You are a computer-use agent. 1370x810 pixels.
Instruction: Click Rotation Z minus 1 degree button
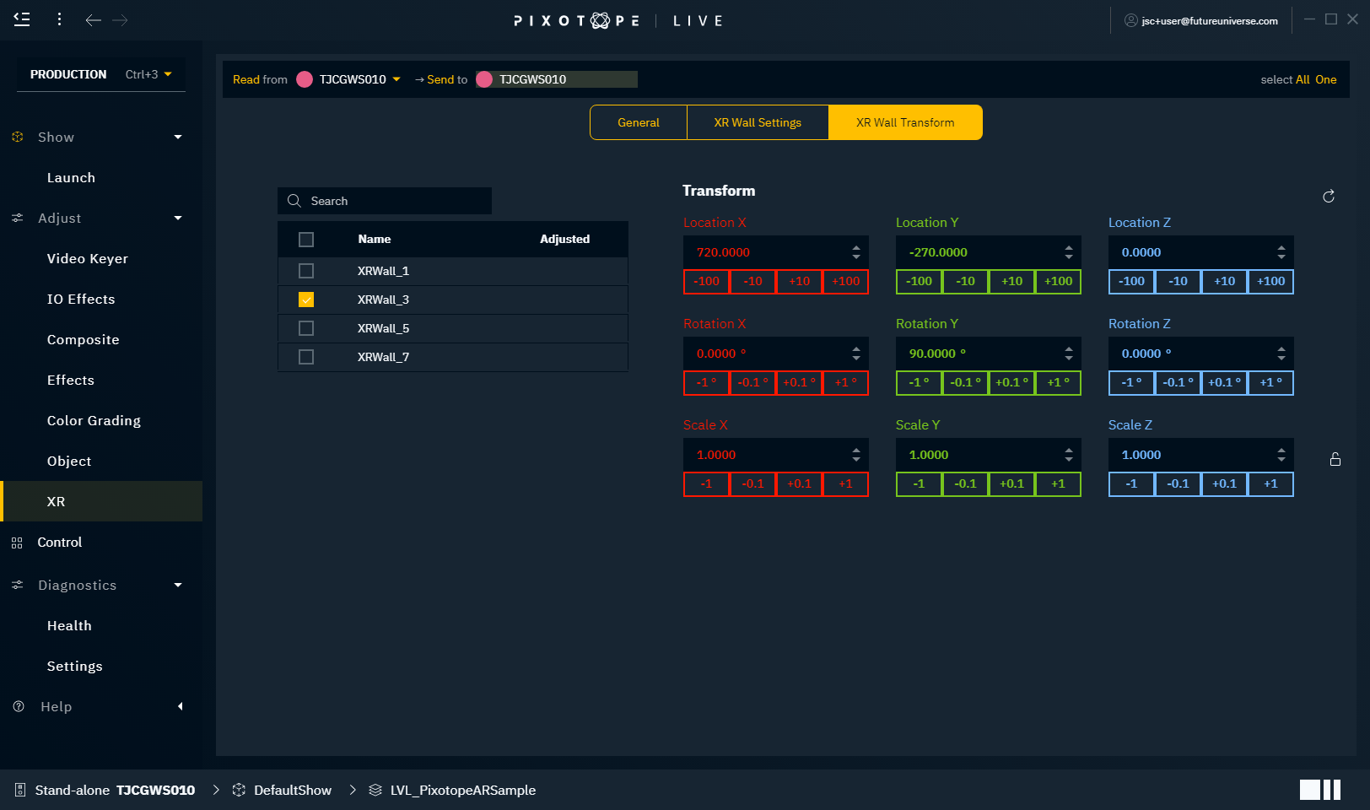(x=1131, y=382)
